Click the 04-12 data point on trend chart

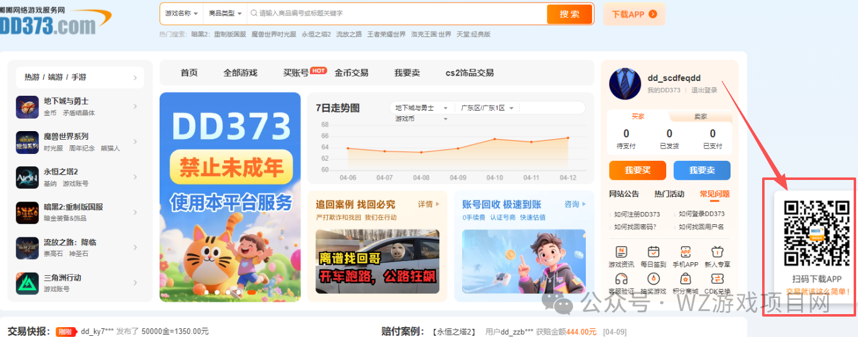tap(567, 138)
